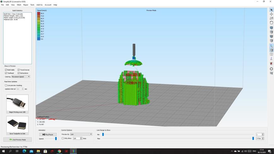Image resolution: width=274 pixels, height=154 pixels.
Task: Open the File menu
Action: (3, 5)
